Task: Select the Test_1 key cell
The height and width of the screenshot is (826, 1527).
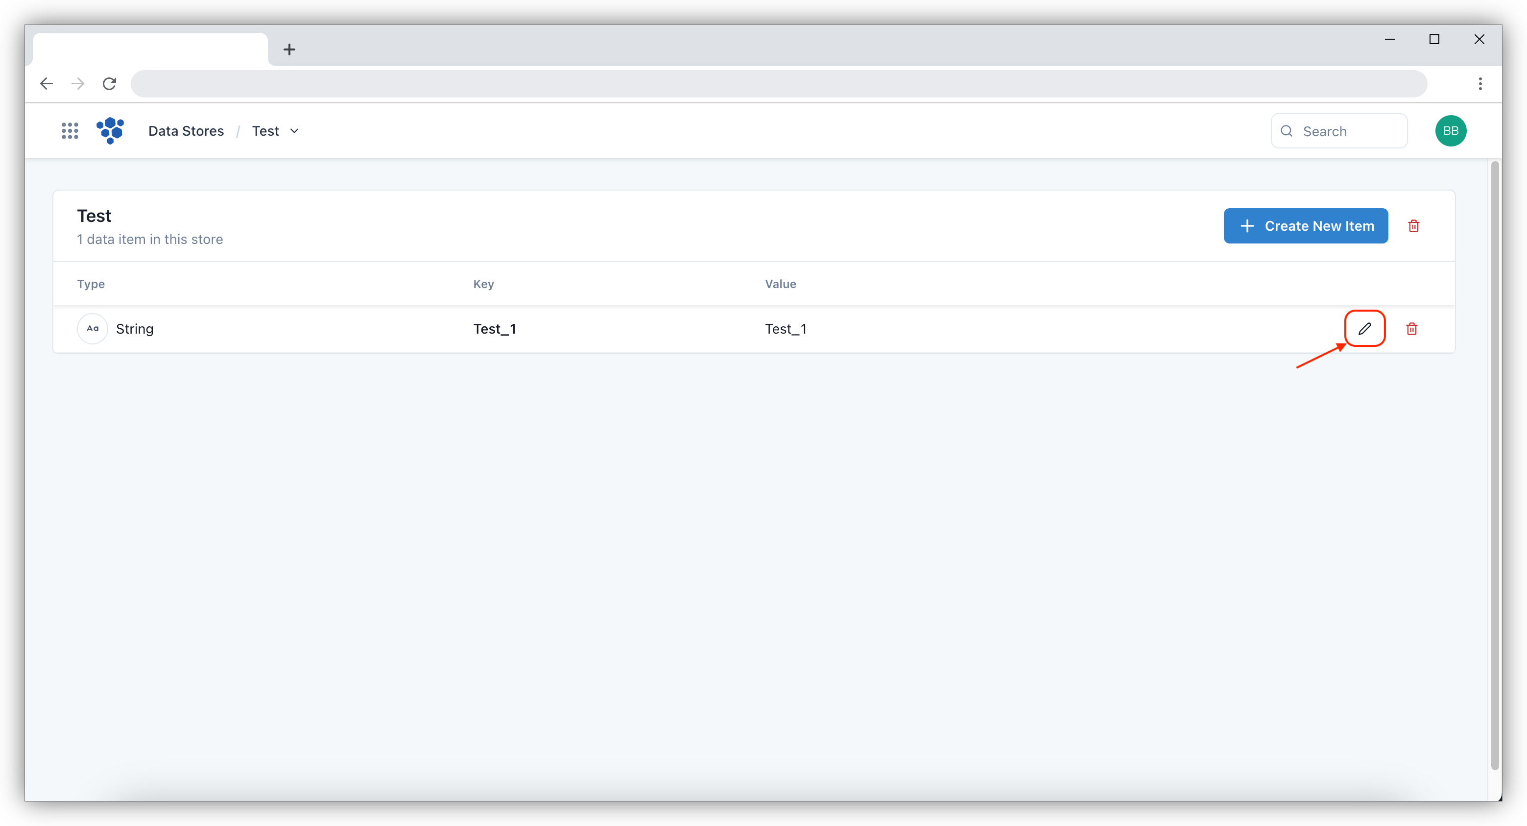Action: click(x=494, y=329)
